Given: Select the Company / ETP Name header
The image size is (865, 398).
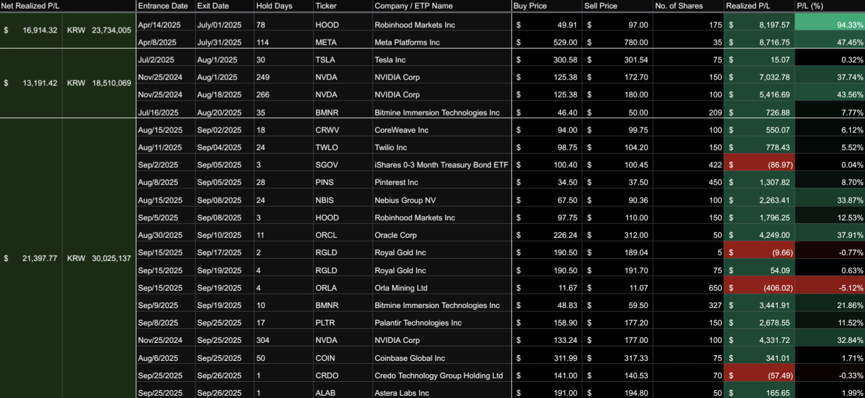Looking at the screenshot, I should coord(442,6).
